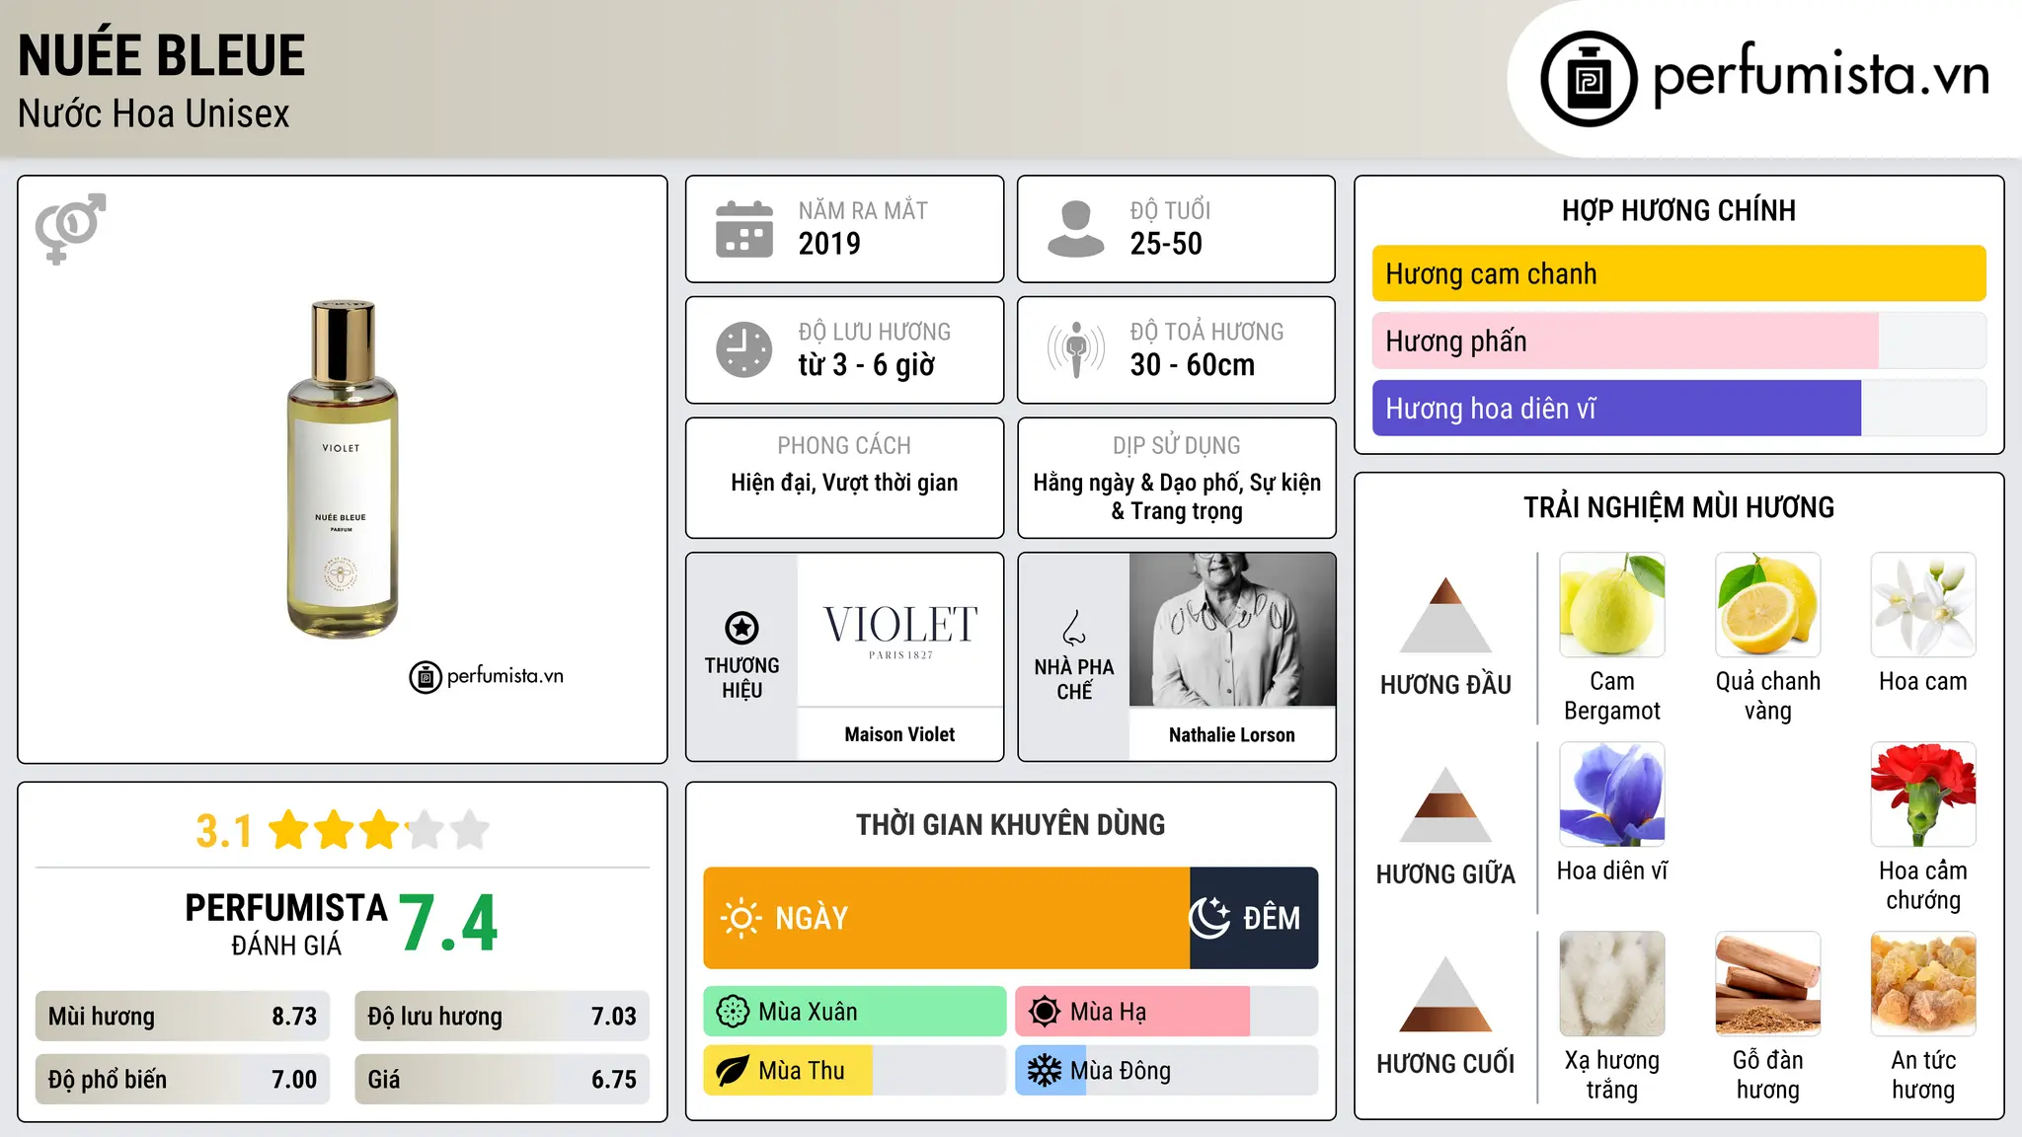Click the green Mùa Xuân season bar
Viewport: 2022px width, 1137px height.
coord(855,1012)
